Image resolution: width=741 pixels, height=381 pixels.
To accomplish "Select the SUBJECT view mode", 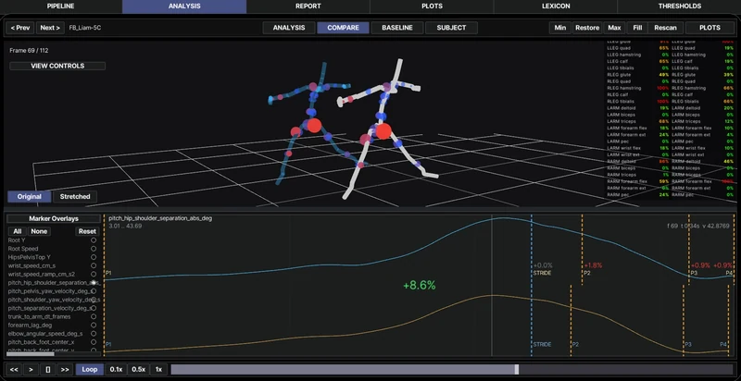I will [x=451, y=28].
